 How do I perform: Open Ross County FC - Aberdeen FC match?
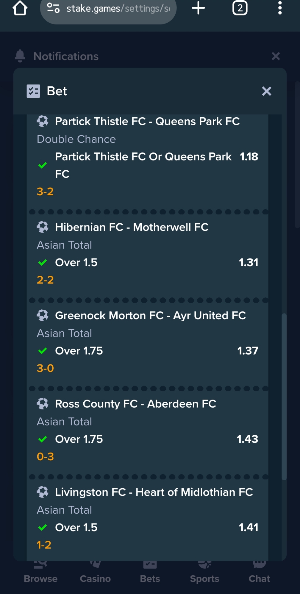[x=136, y=404]
